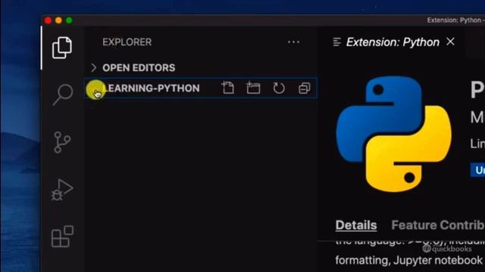Open the Extensions view in activity bar
Image resolution: width=485 pixels, height=272 pixels.
click(x=62, y=236)
